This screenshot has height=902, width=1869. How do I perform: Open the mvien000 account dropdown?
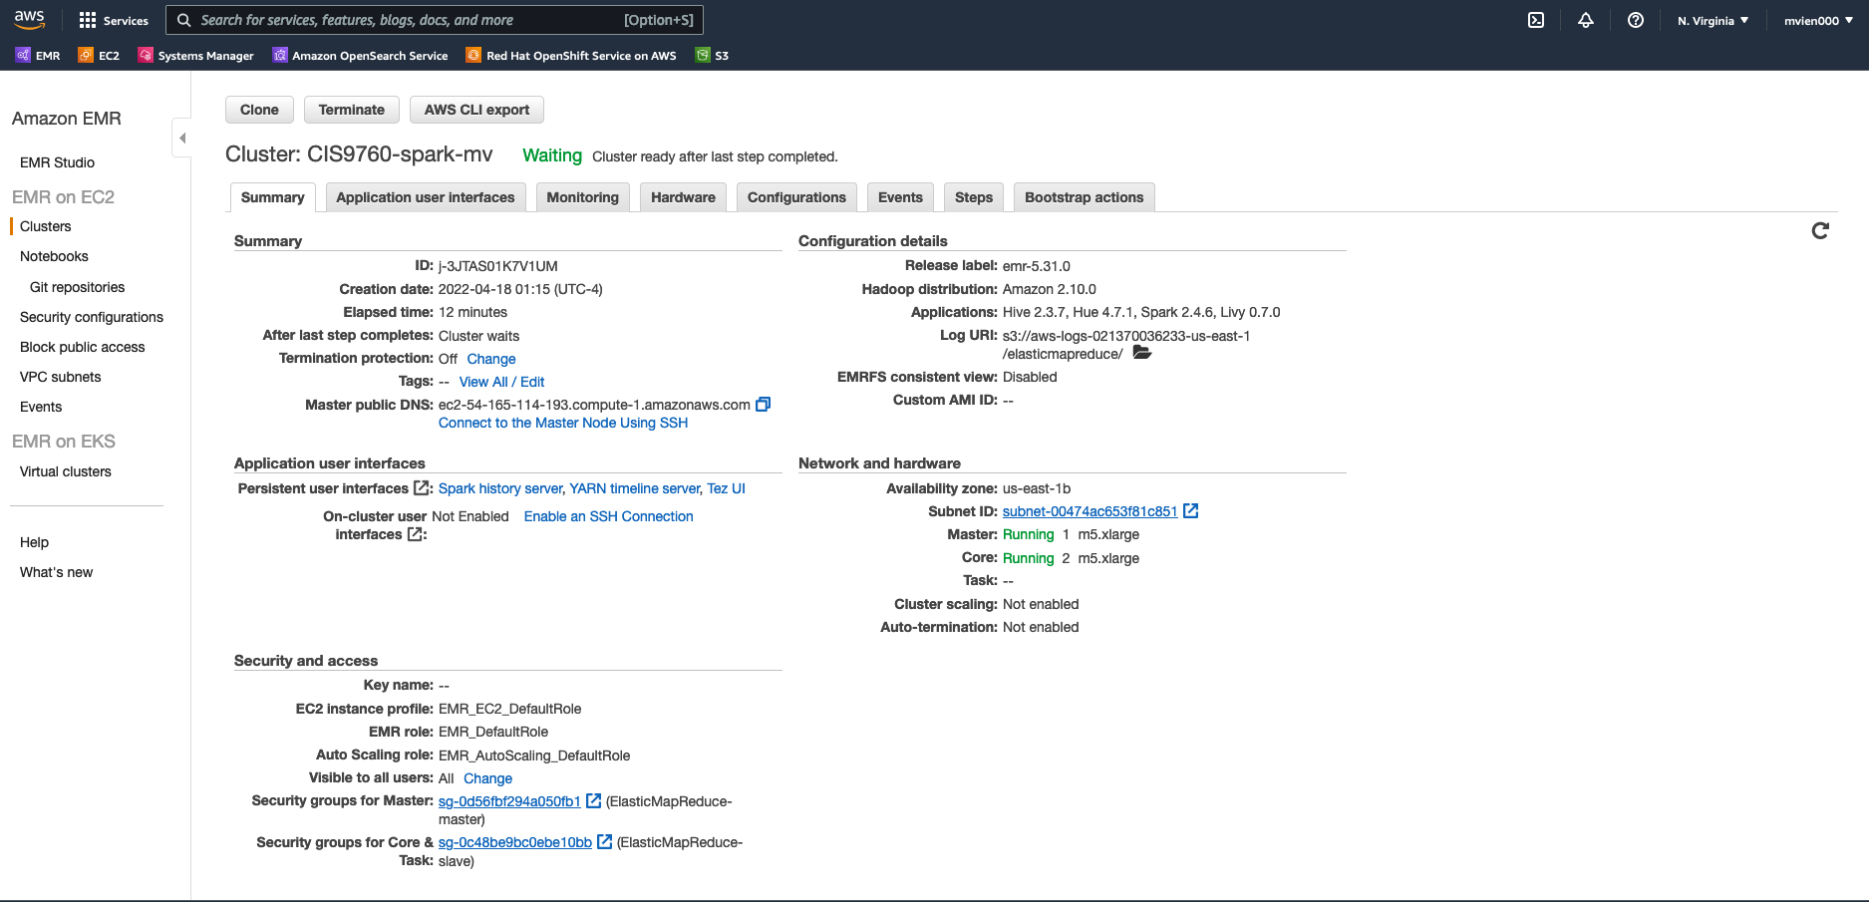(1818, 20)
